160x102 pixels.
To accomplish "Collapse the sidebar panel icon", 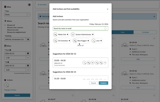I will pyautogui.click(x=29, y=5).
